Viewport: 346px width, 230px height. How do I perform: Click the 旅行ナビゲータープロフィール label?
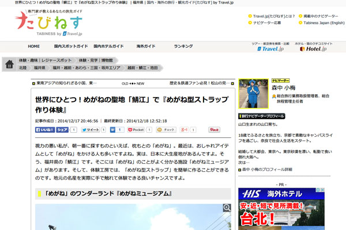(262, 116)
